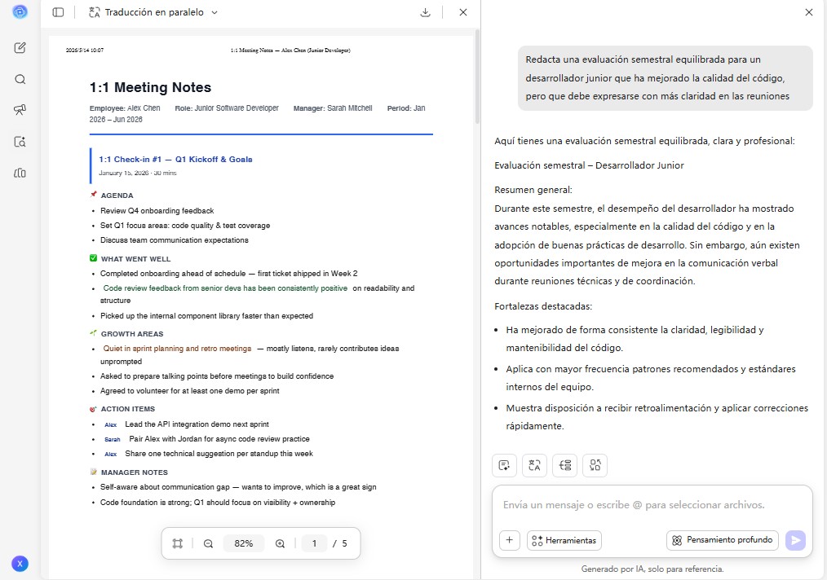Click the translate icon below the chat response
Viewport: 827px width, 580px height.
point(534,466)
